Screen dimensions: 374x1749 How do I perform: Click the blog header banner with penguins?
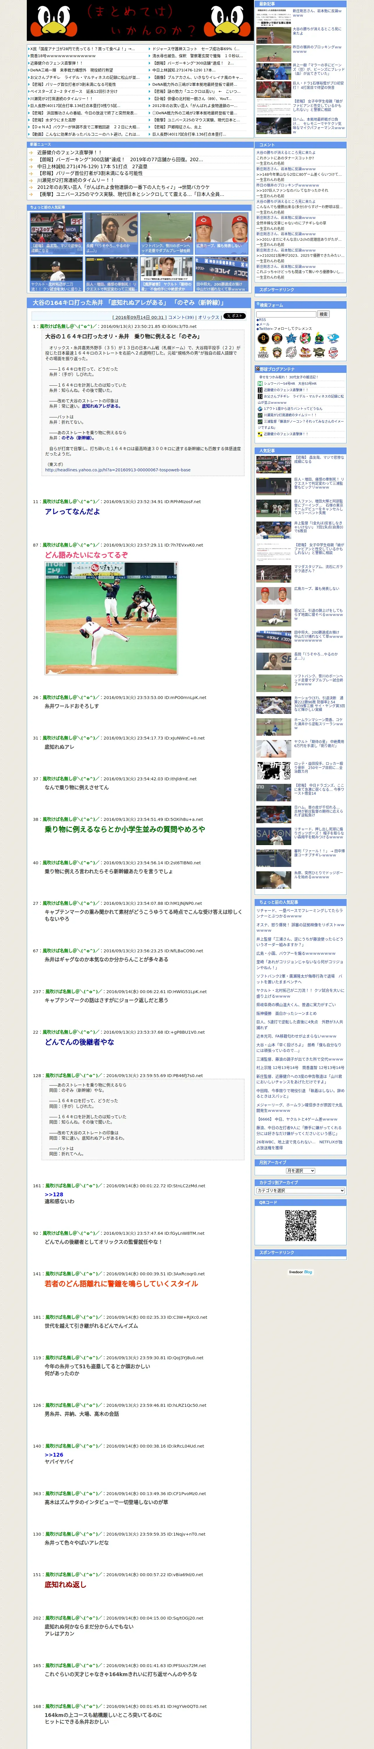[140, 21]
